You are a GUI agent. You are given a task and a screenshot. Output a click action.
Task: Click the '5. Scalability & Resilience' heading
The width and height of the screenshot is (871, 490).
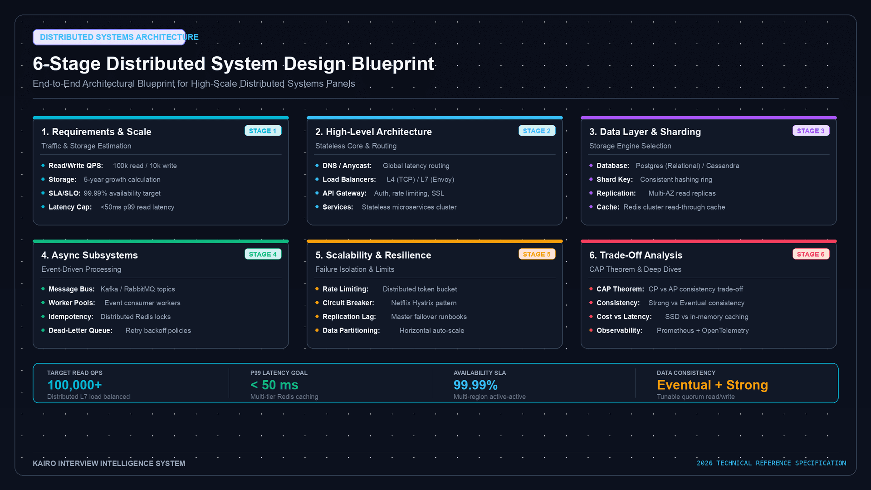click(373, 255)
